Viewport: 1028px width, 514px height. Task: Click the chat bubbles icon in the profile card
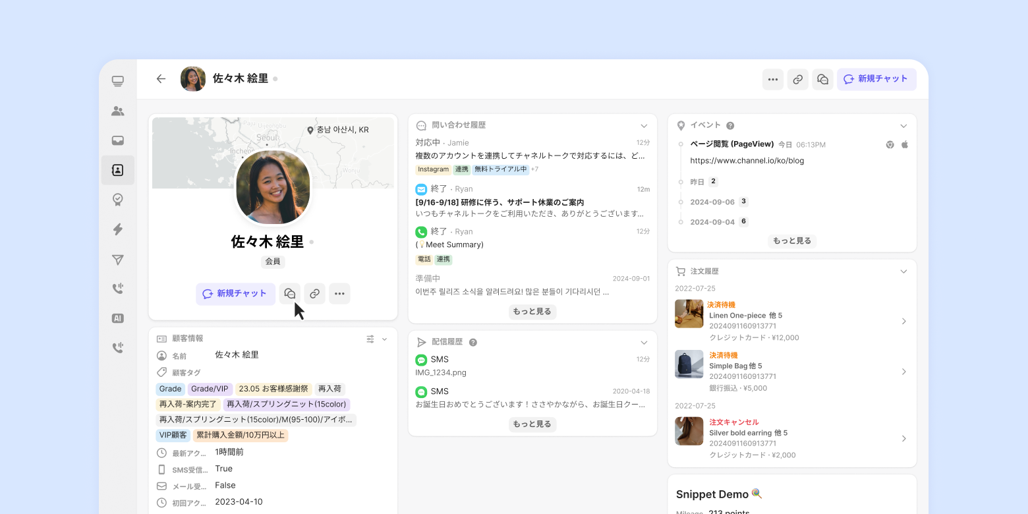pos(290,294)
